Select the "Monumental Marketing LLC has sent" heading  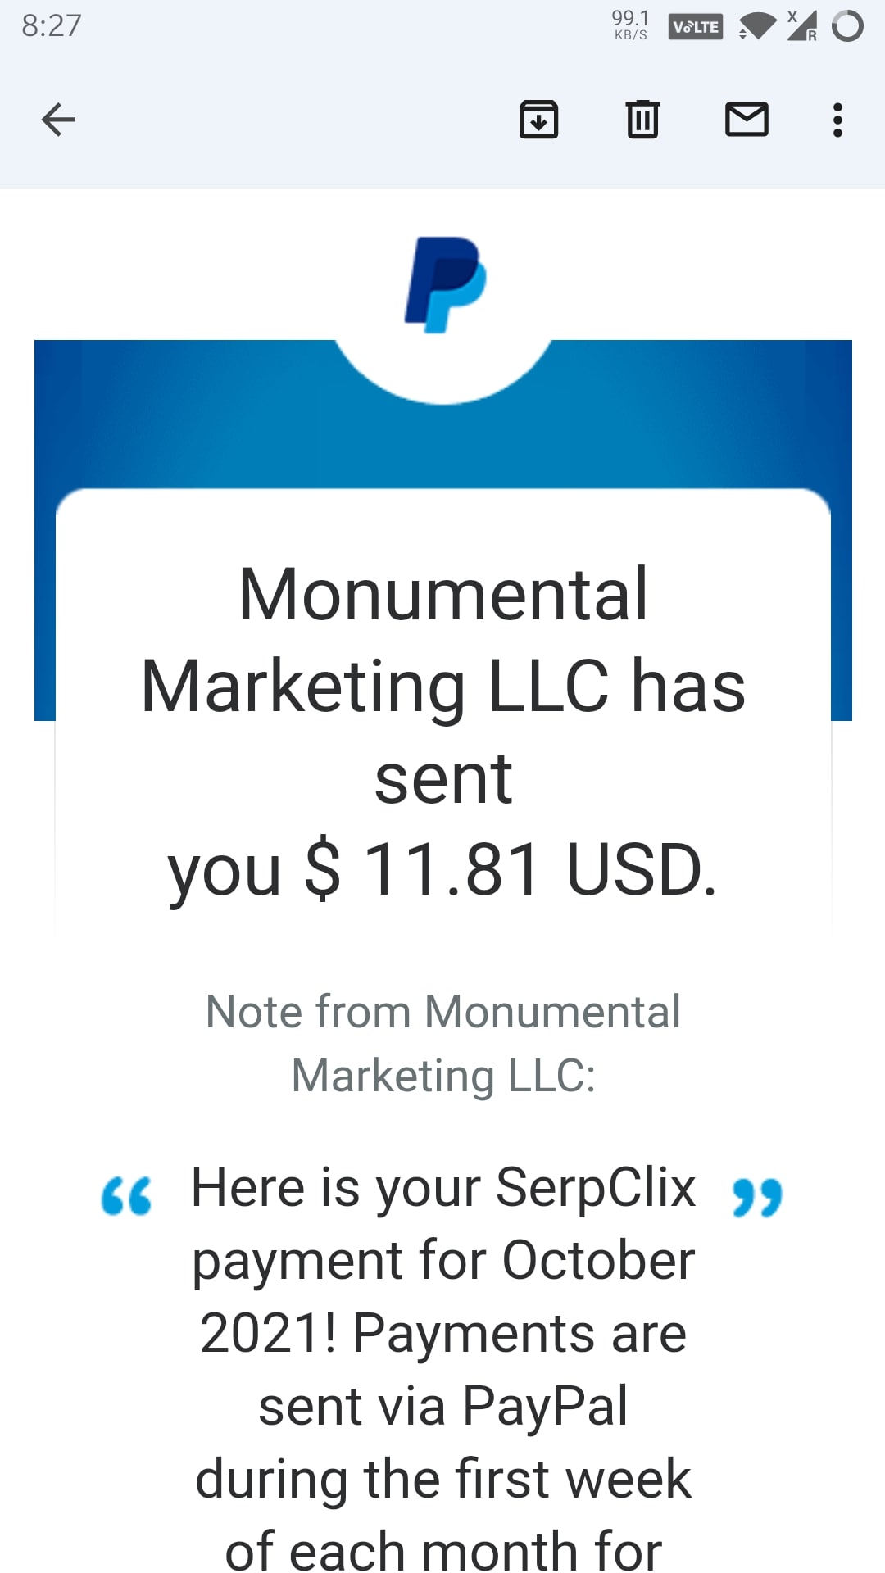443,685
